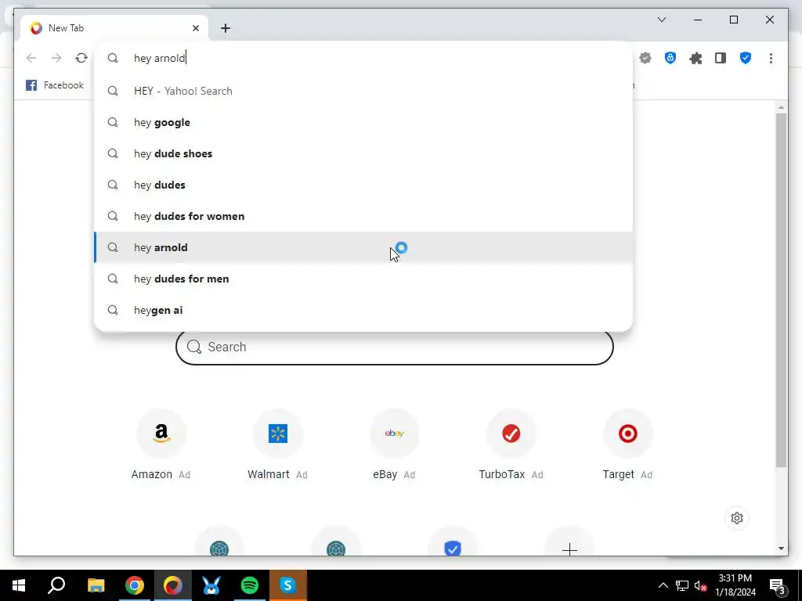Open the Windows Start menu
This screenshot has height=601, width=802.
click(x=19, y=585)
